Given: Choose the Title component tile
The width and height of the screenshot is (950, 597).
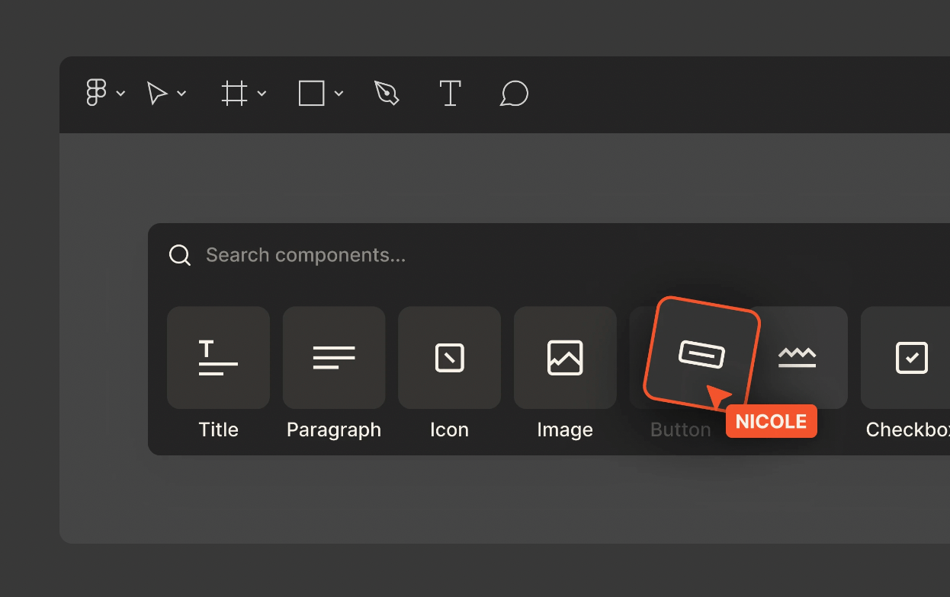Looking at the screenshot, I should tap(218, 358).
